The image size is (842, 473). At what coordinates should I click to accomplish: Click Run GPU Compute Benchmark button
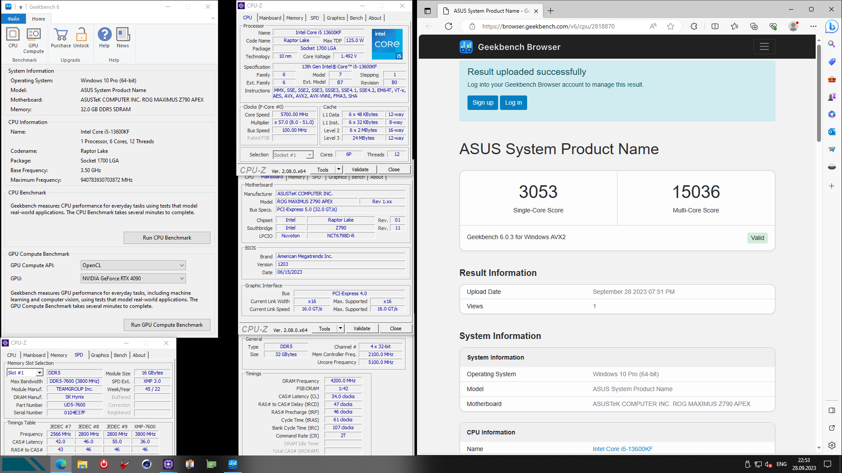tap(167, 325)
